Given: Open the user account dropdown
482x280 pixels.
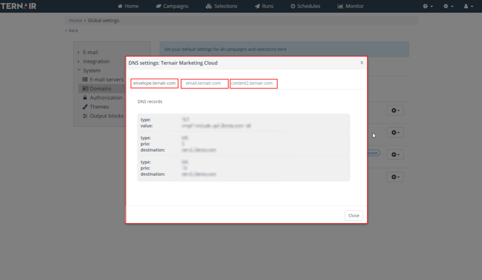Looking at the screenshot, I should coord(468,6).
